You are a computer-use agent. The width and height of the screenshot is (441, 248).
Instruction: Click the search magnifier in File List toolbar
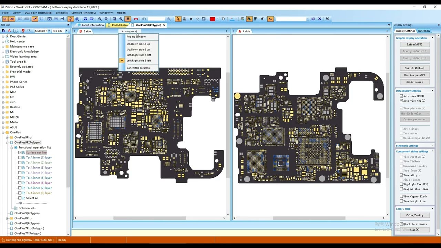(29, 31)
